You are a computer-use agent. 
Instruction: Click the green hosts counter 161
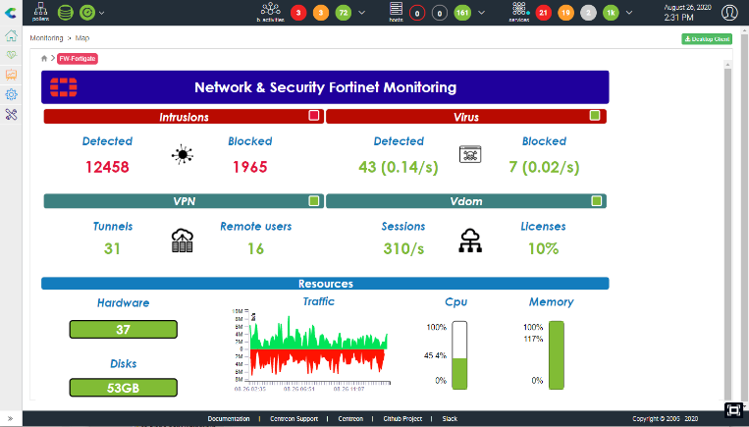[x=462, y=13]
